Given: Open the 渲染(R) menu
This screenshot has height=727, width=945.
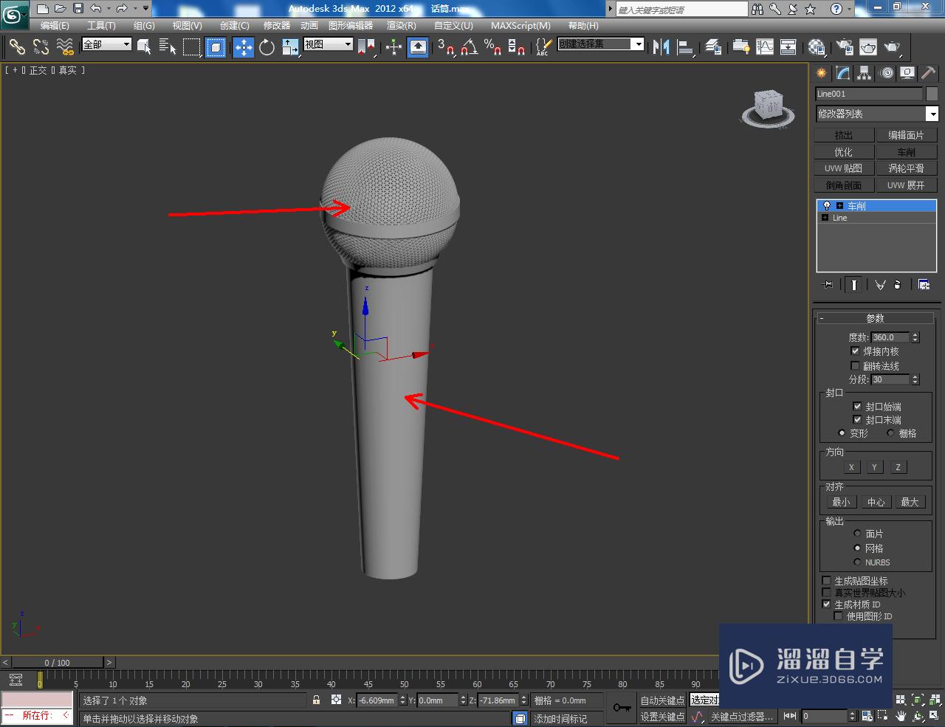Looking at the screenshot, I should (x=402, y=25).
